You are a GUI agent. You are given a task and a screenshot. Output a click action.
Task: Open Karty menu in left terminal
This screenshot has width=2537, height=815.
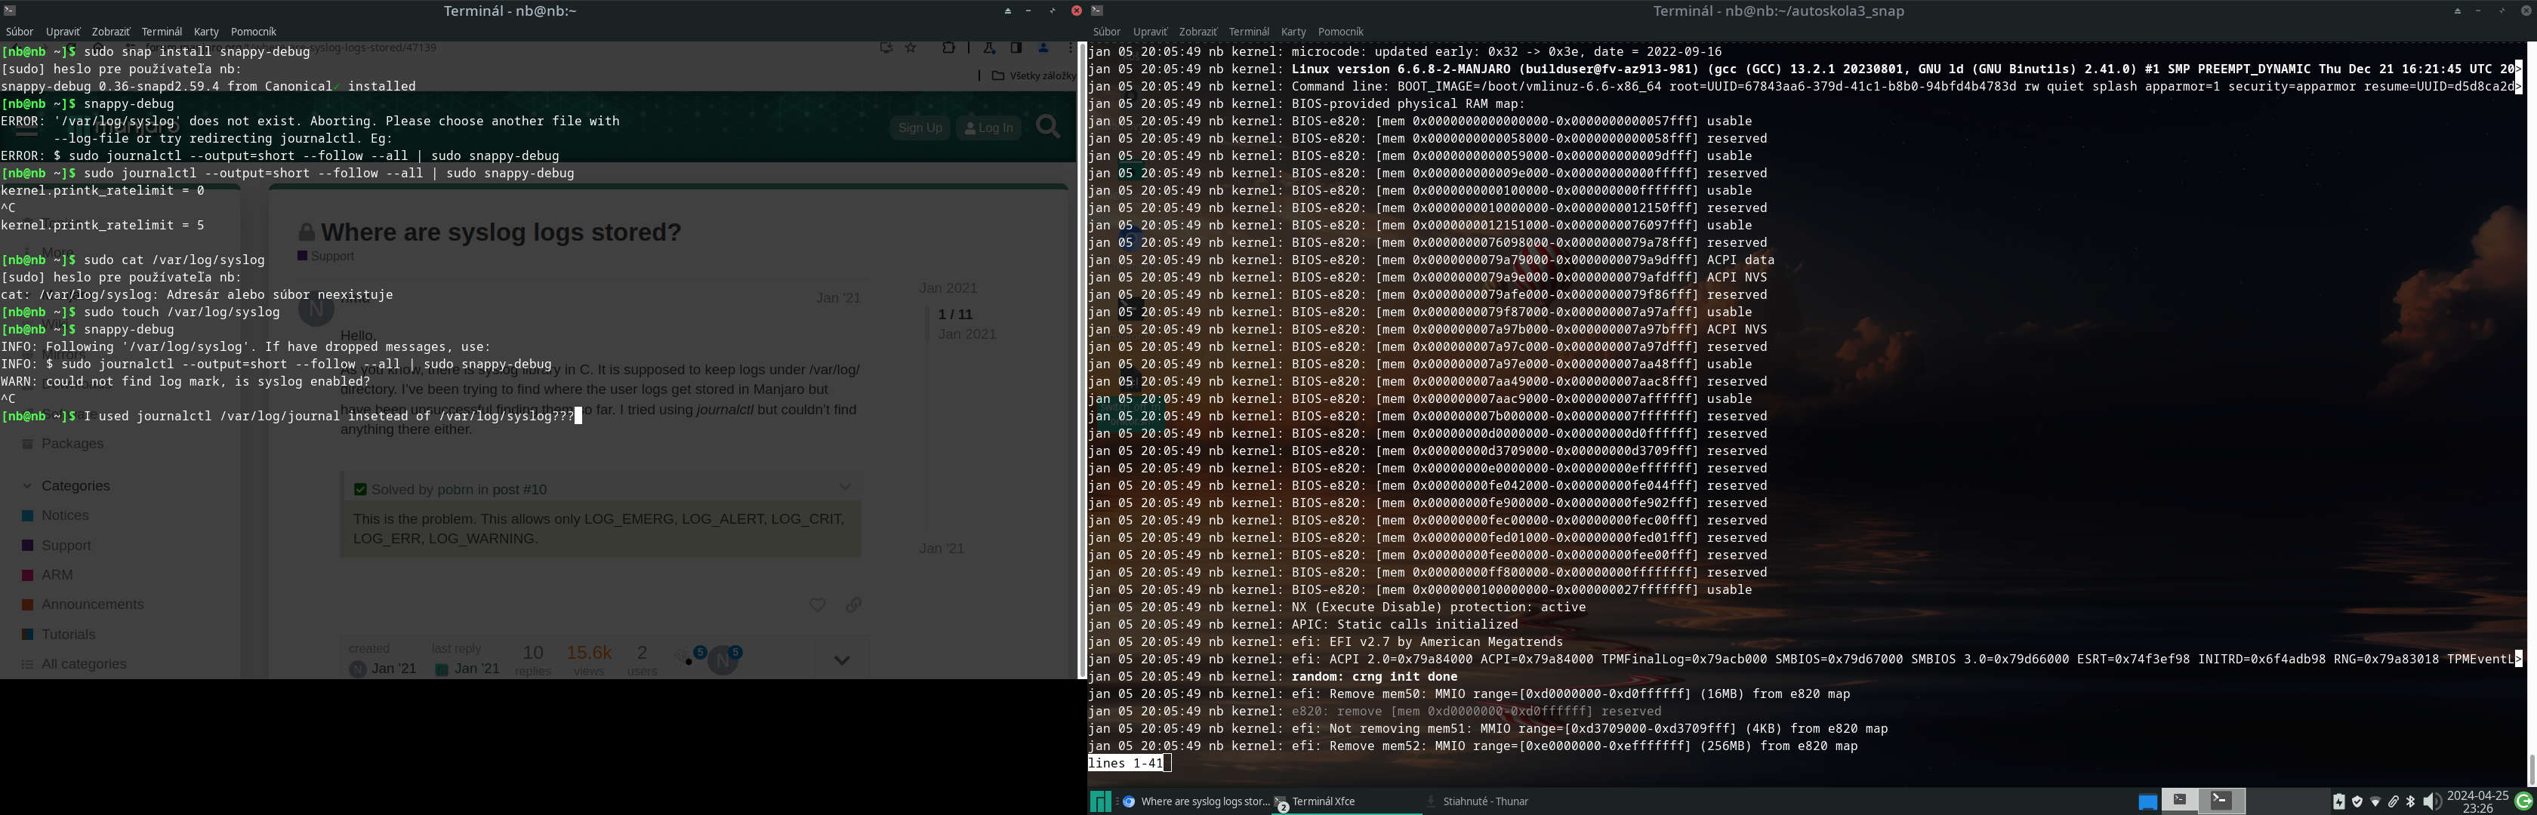206,32
